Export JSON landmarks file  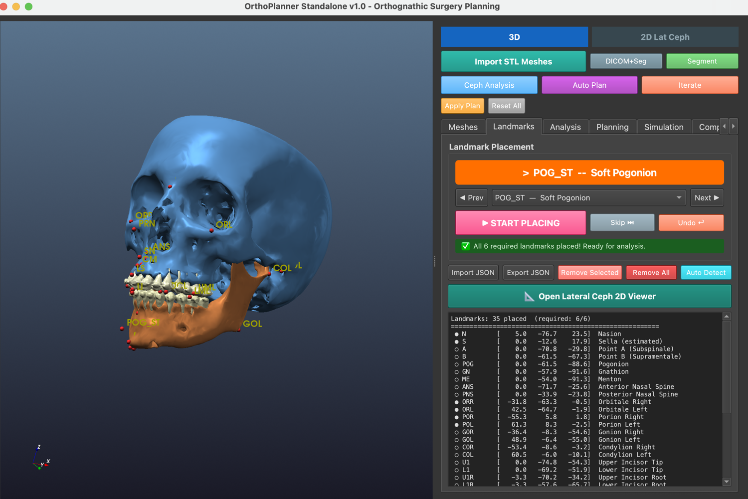tap(528, 272)
